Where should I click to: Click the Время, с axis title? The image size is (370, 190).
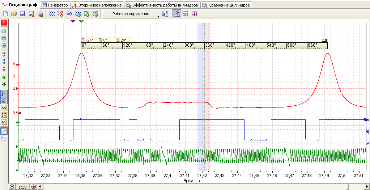pos(192,181)
